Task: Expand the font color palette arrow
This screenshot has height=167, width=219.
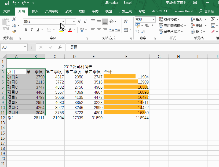Action: pos(74,30)
